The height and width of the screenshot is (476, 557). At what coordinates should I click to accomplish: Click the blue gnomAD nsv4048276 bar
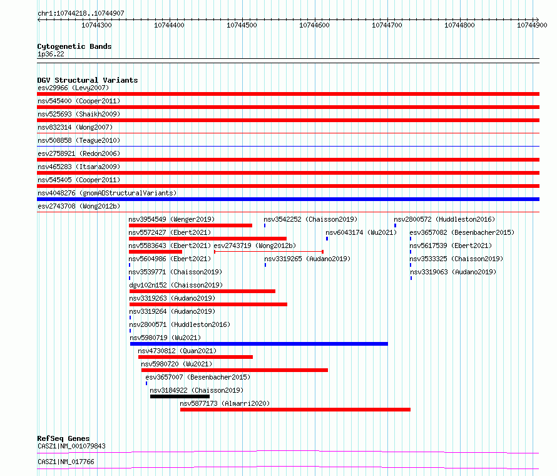288,199
